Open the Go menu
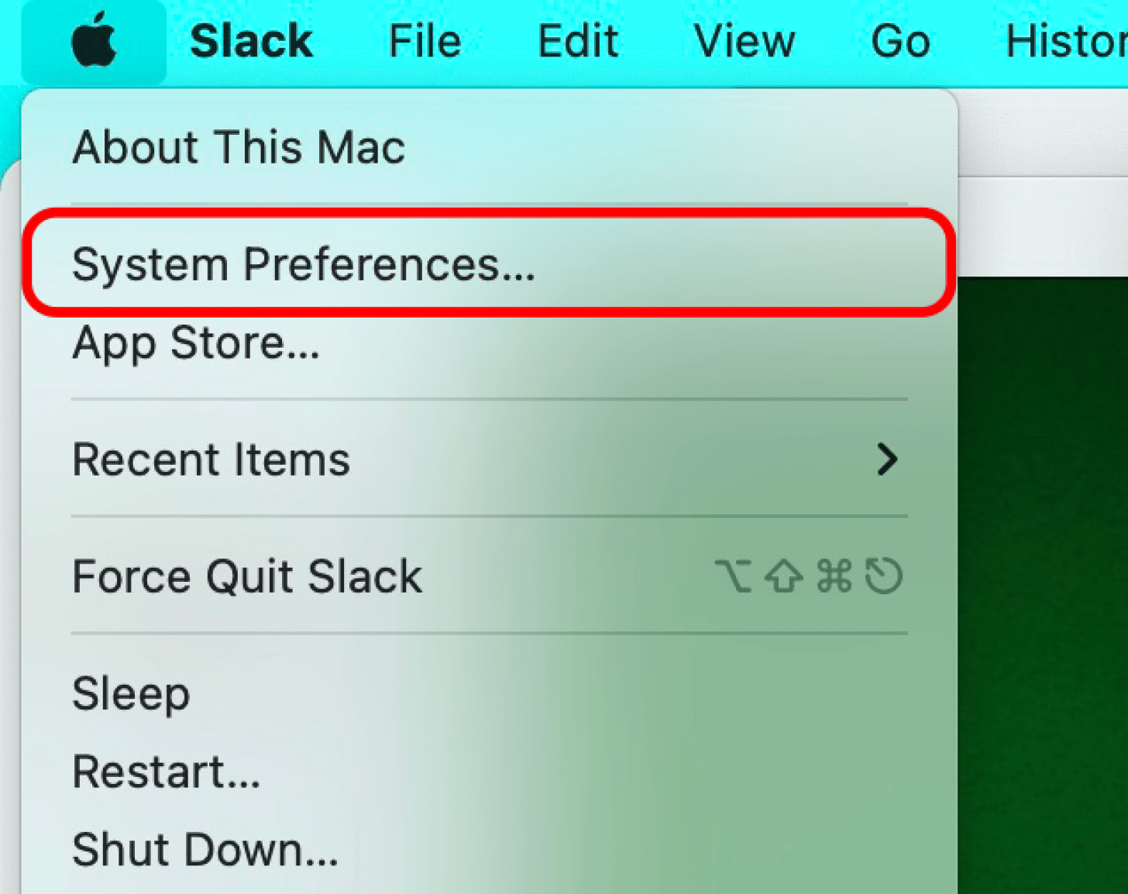This screenshot has width=1128, height=894. pos(900,42)
